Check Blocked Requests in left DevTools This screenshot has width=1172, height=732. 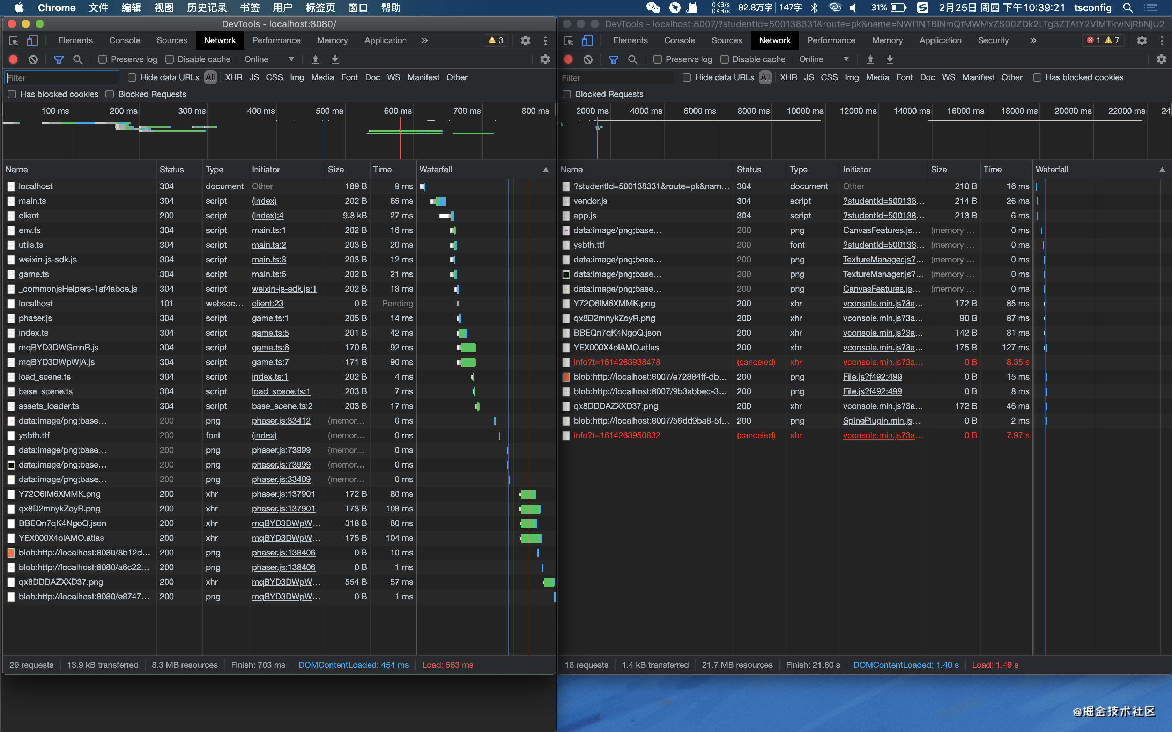coord(110,95)
